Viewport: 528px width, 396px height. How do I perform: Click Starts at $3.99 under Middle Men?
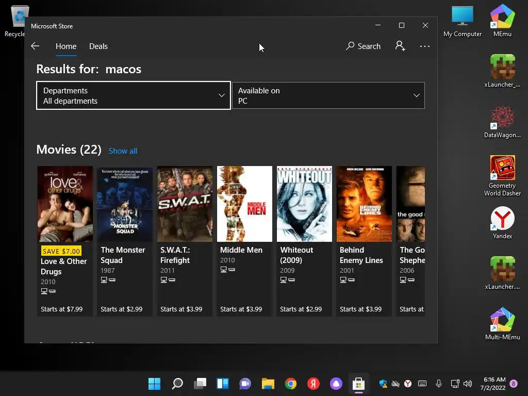241,309
